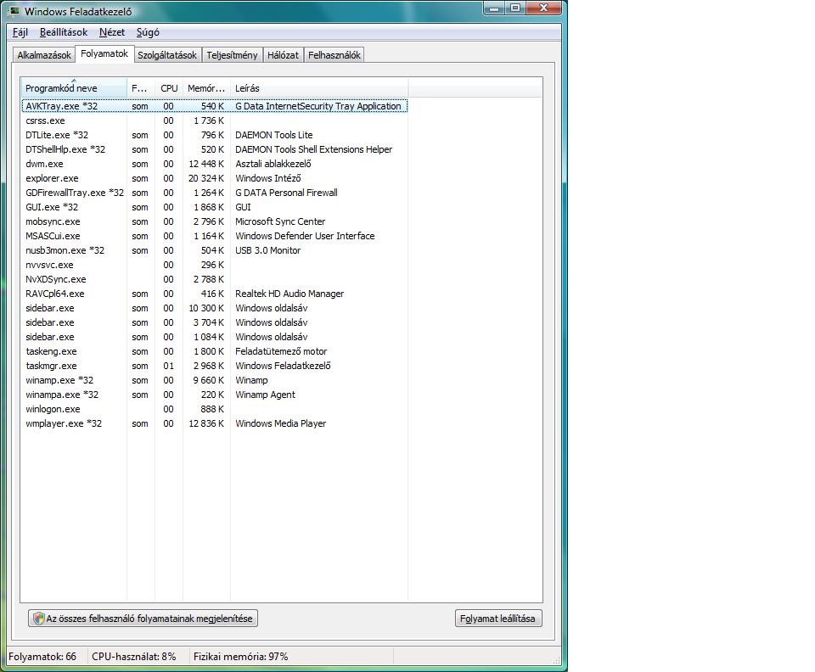The width and height of the screenshot is (815, 672).
Task: Switch to the Hálózat tab
Action: pos(283,55)
